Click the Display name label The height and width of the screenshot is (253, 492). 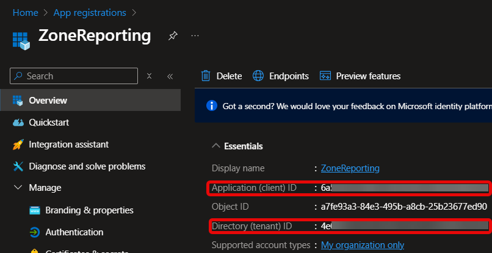click(238, 168)
